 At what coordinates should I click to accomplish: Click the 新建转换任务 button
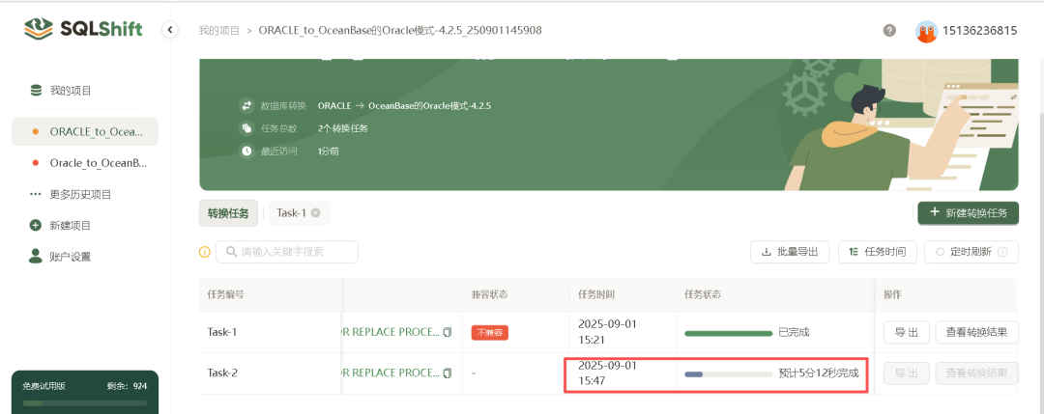968,212
